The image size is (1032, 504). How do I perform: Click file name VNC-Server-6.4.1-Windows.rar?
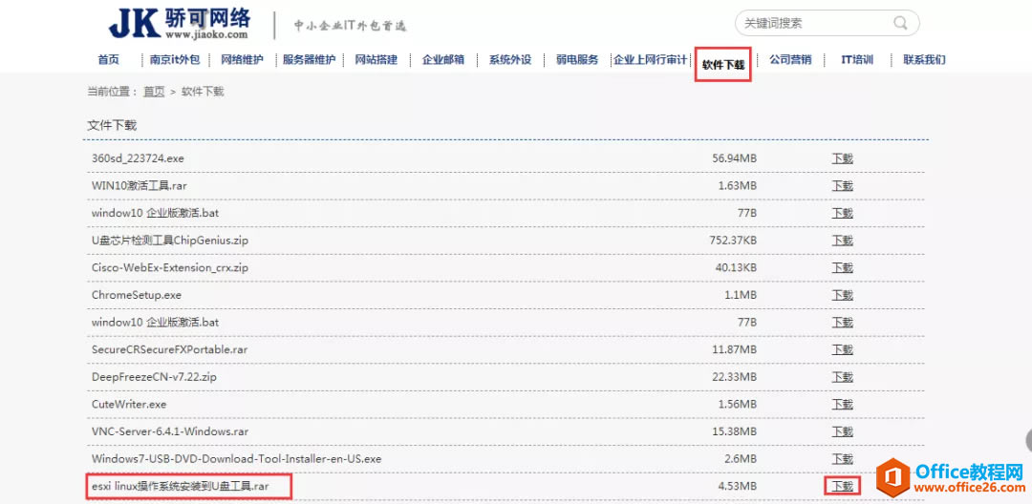[170, 431]
